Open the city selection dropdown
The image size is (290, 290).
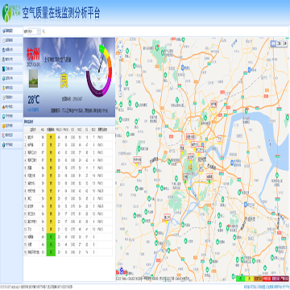click(x=34, y=31)
